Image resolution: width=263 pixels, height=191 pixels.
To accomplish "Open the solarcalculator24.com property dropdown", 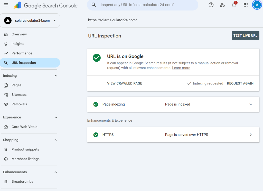I will tap(30, 21).
